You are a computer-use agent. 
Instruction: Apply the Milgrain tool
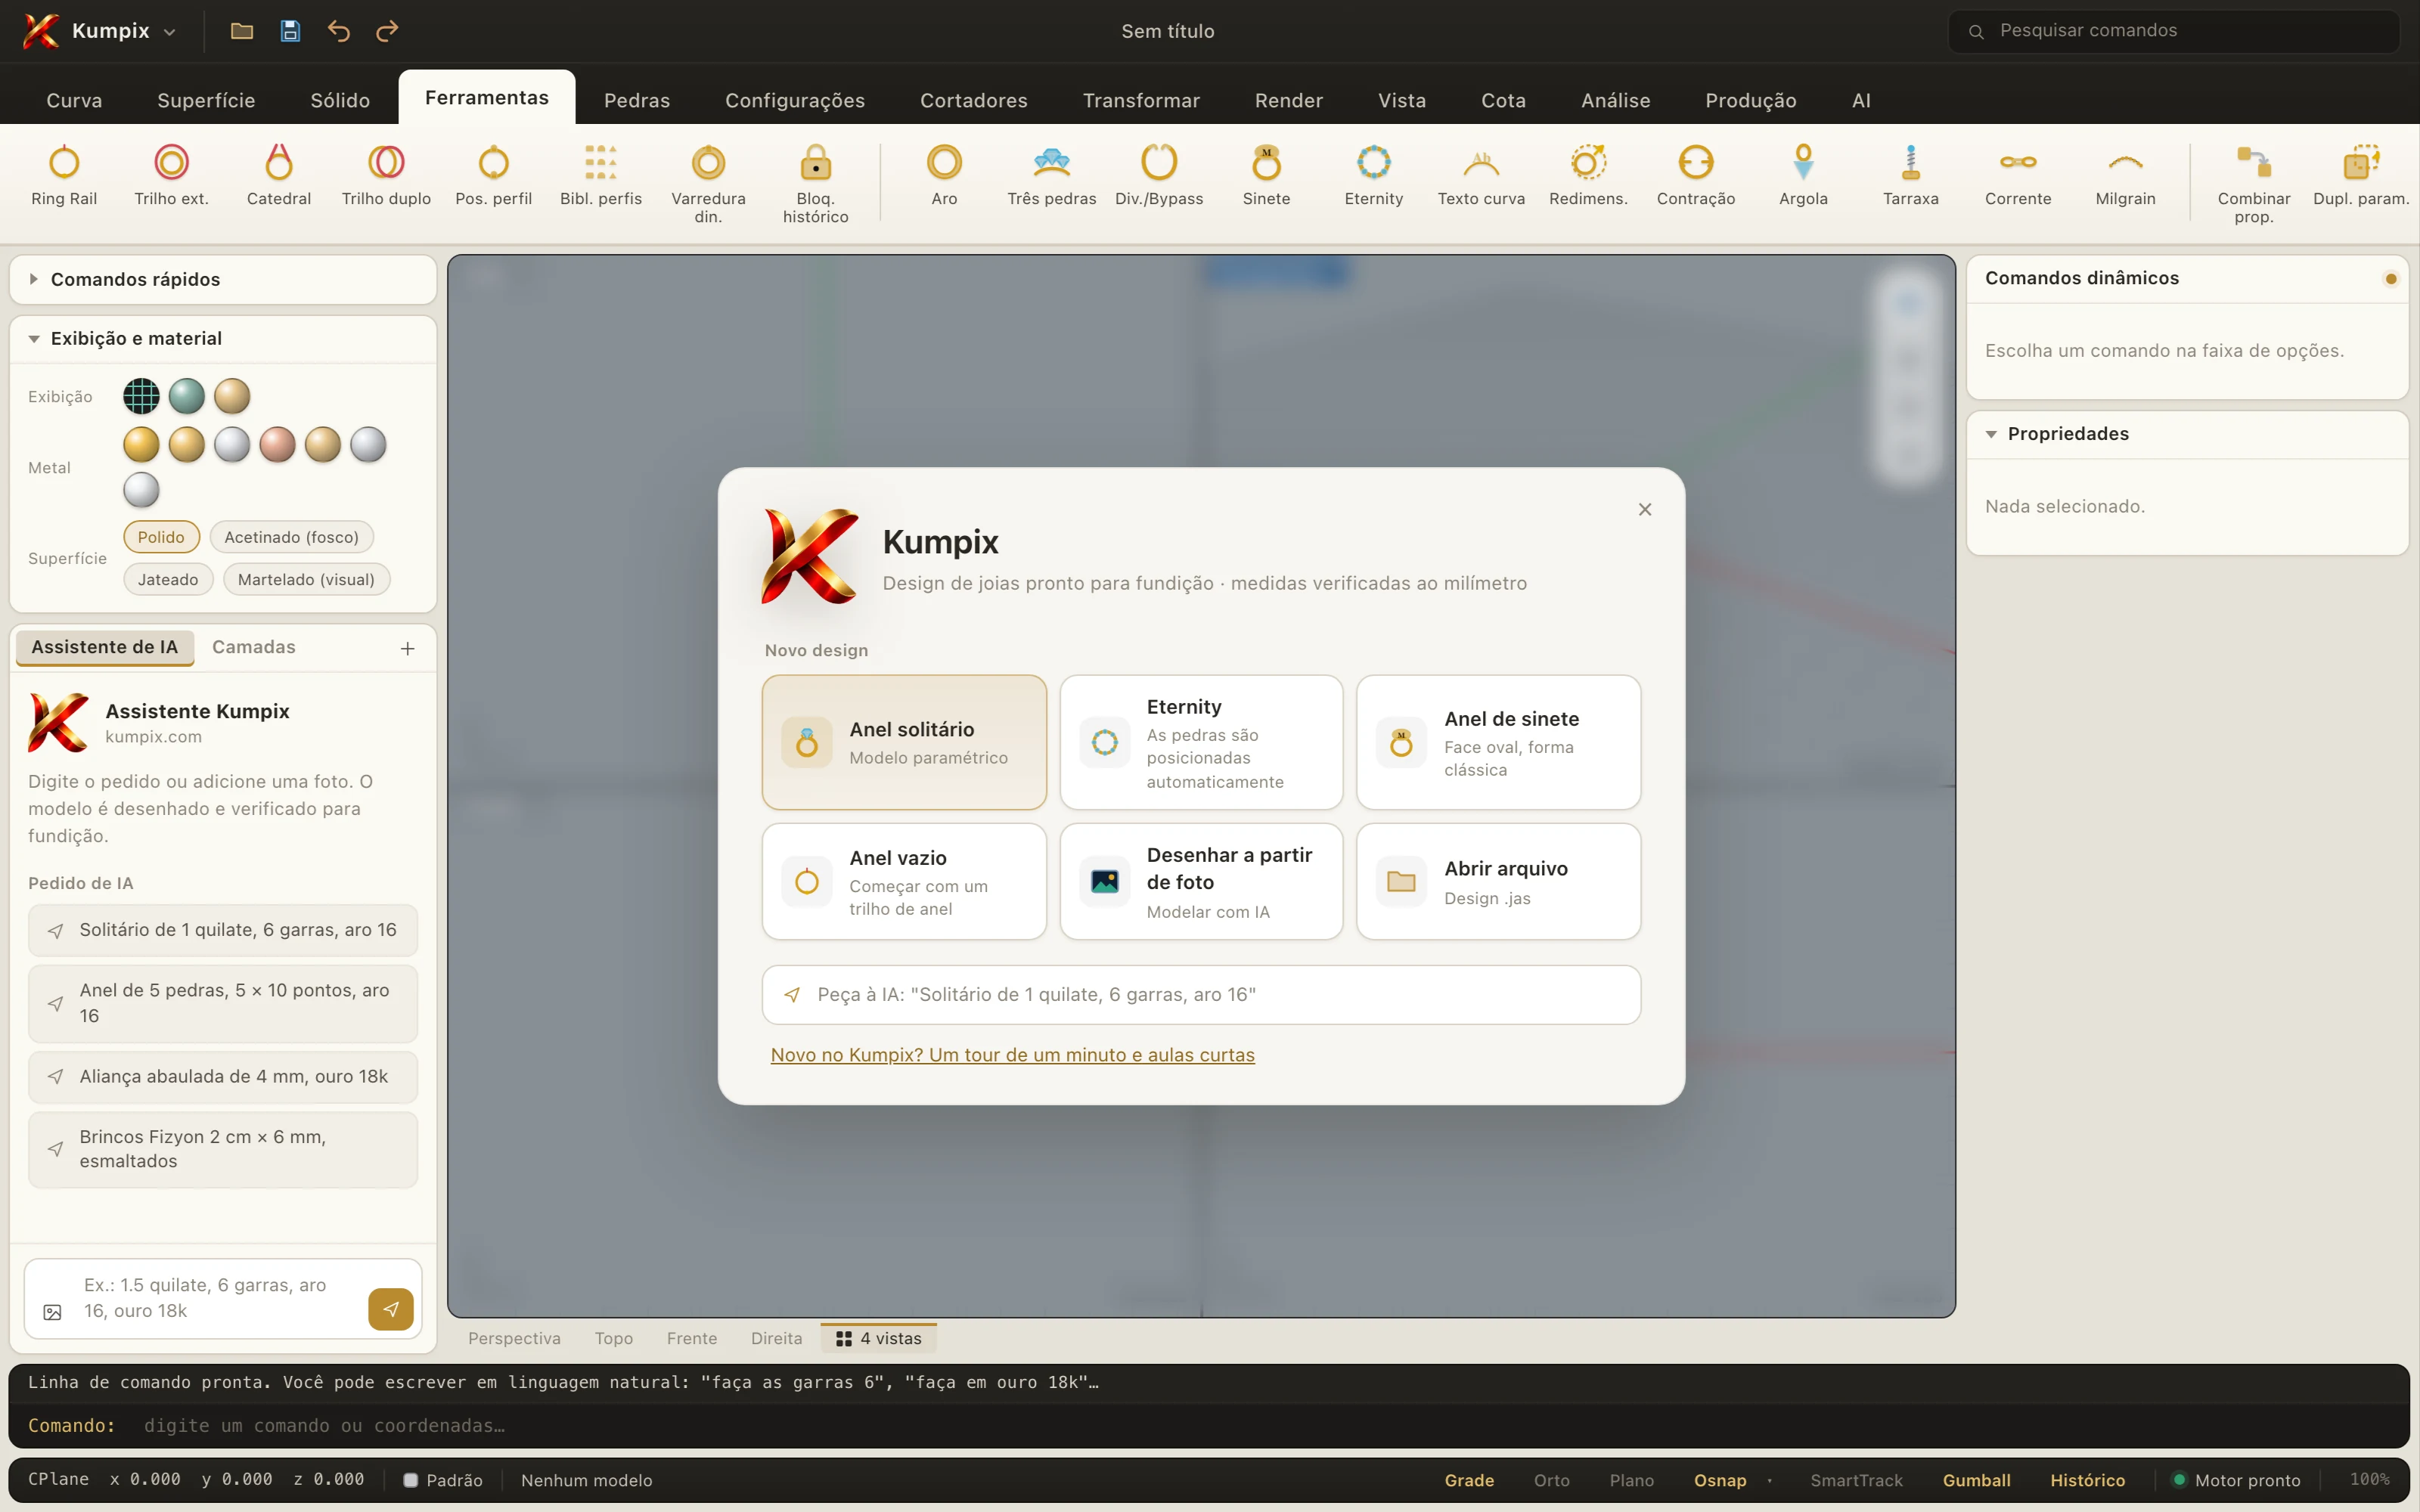click(x=2125, y=175)
